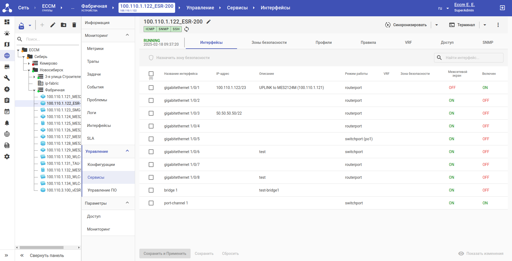The width and height of the screenshot is (512, 261).
Task: Check the gigabitethernet 1/0/1 row checkbox
Action: 151,88
